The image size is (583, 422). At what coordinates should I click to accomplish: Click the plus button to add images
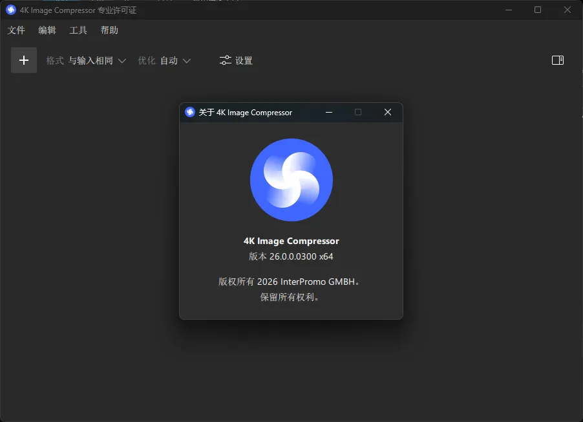(x=24, y=60)
